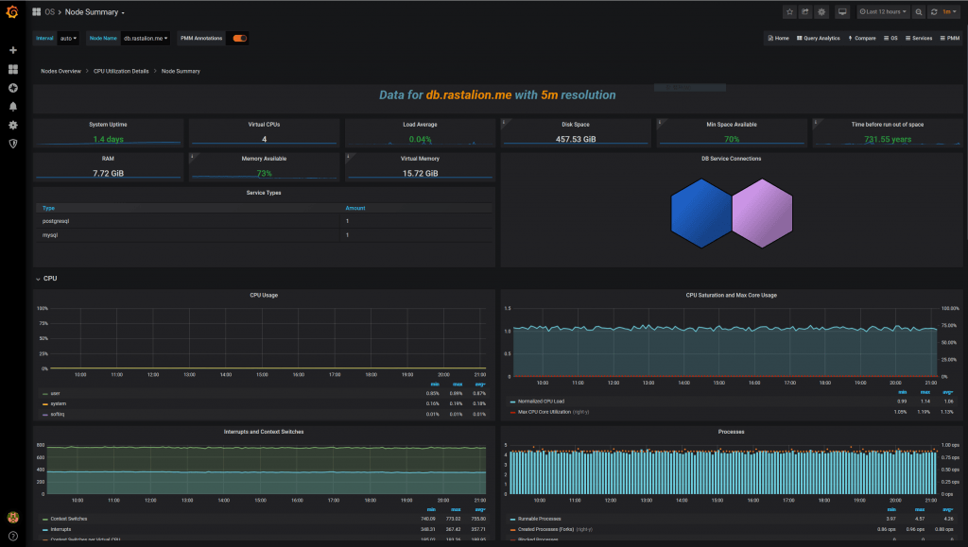968x547 pixels.
Task: Toggle the user series in CPU Usage legend
Action: tap(55, 393)
